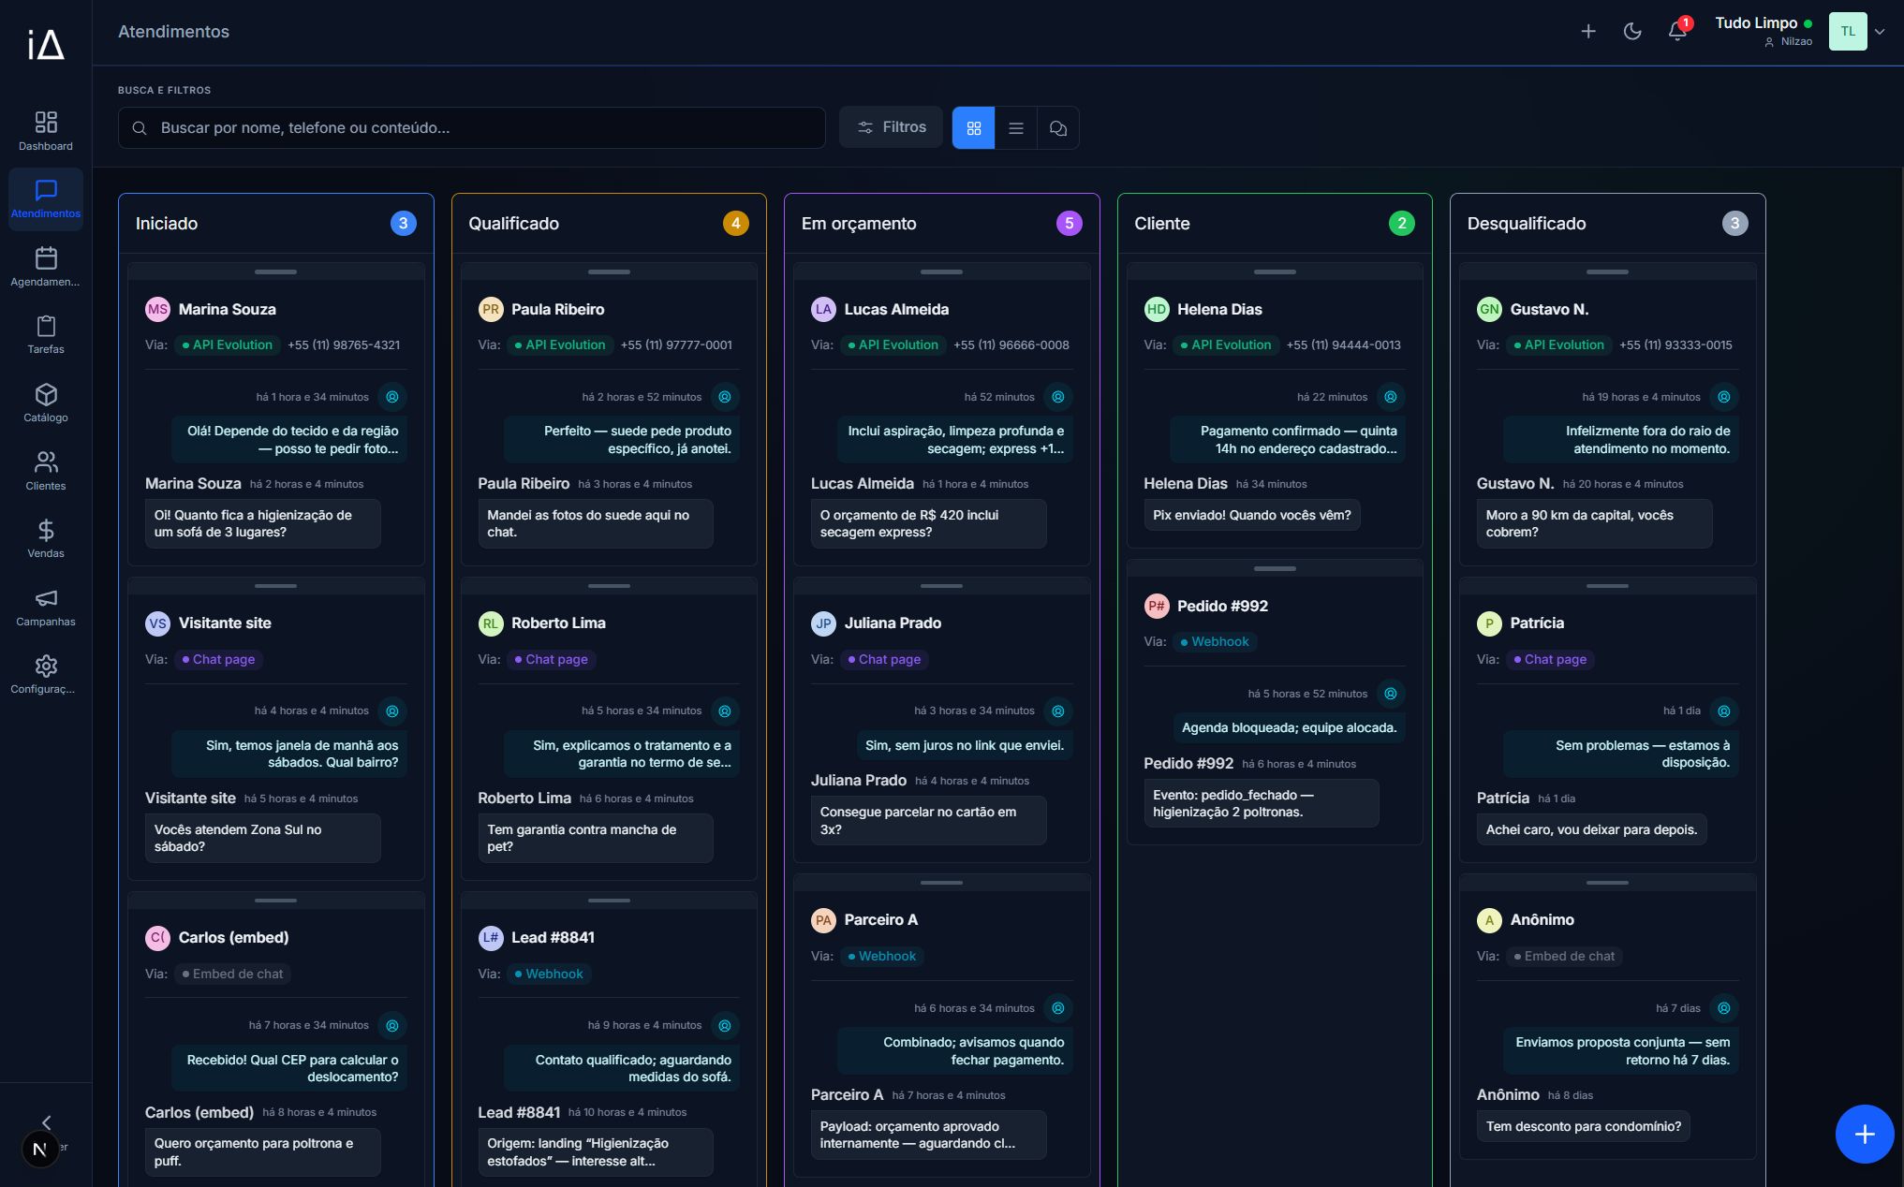
Task: Click the plus icon in top bar
Action: (x=1588, y=32)
